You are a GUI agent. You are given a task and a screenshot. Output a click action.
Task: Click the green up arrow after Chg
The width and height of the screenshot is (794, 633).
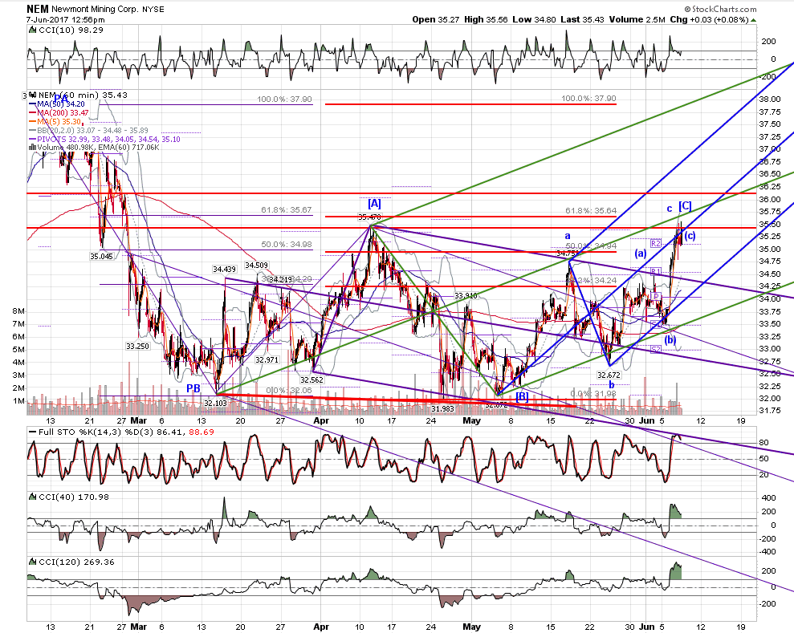coord(754,20)
